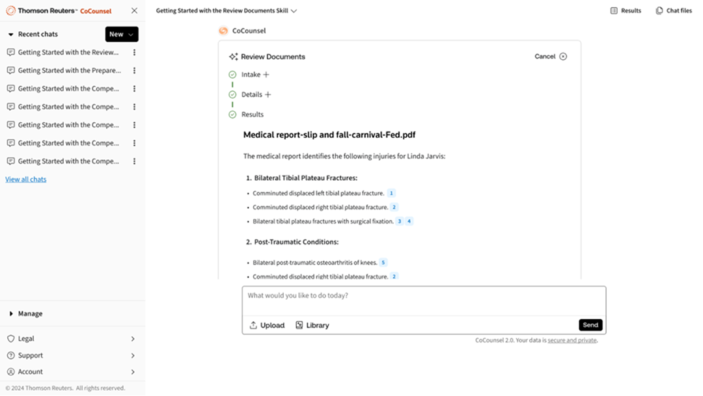Click the View all chats link
Image resolution: width=703 pixels, height=396 pixels.
[26, 179]
